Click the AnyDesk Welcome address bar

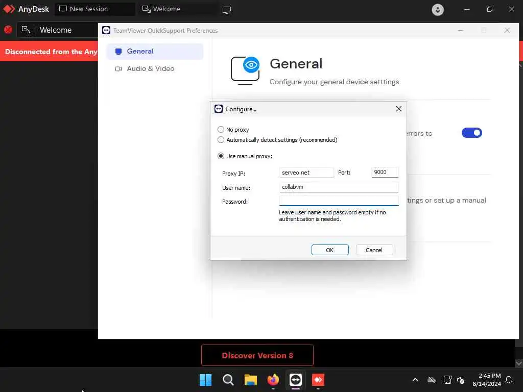57,30
